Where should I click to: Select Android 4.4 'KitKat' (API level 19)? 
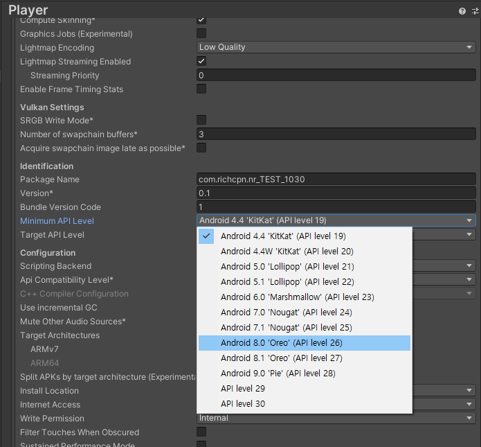click(305, 236)
